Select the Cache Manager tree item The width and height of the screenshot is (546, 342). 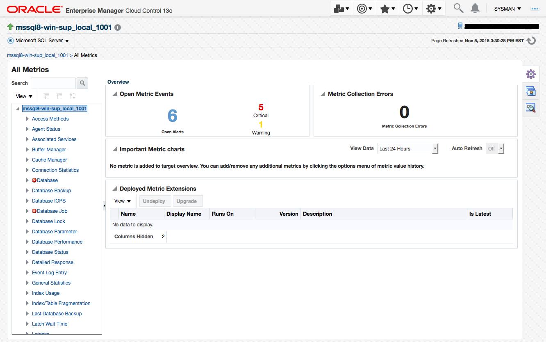click(50, 160)
